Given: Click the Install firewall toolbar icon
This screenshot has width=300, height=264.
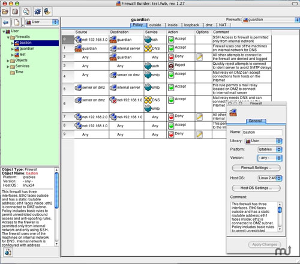Looking at the screenshot, I should click(x=47, y=11).
